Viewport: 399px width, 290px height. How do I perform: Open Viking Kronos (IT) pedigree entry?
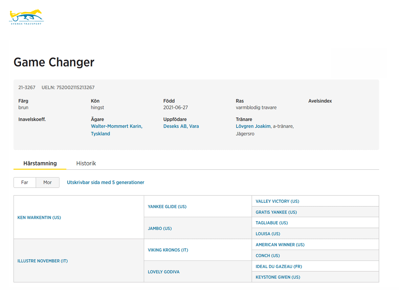[x=168, y=250]
